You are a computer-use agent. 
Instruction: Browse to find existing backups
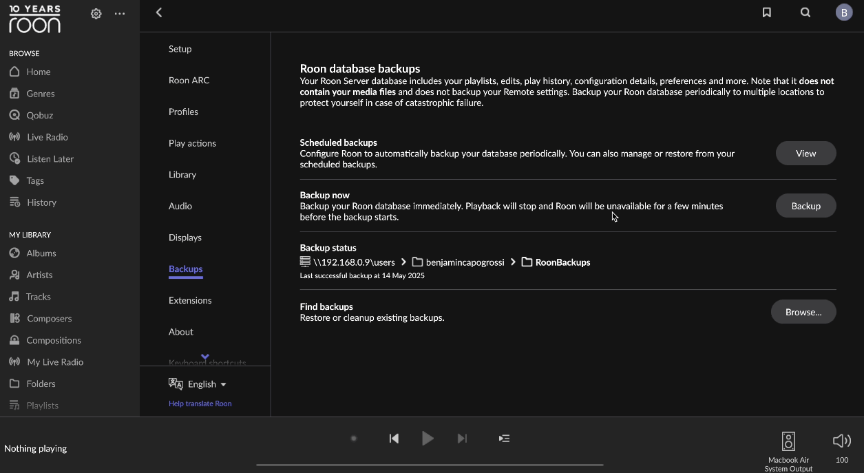[x=803, y=312]
